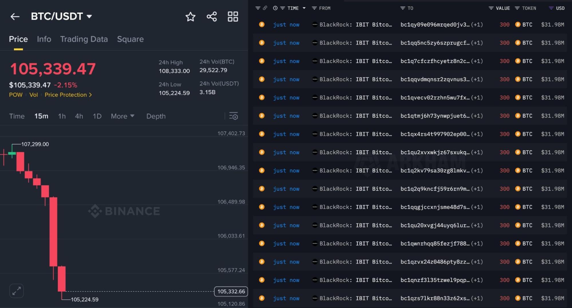Expand the More timeframe dropdown
The width and height of the screenshot is (572, 308).
[122, 116]
